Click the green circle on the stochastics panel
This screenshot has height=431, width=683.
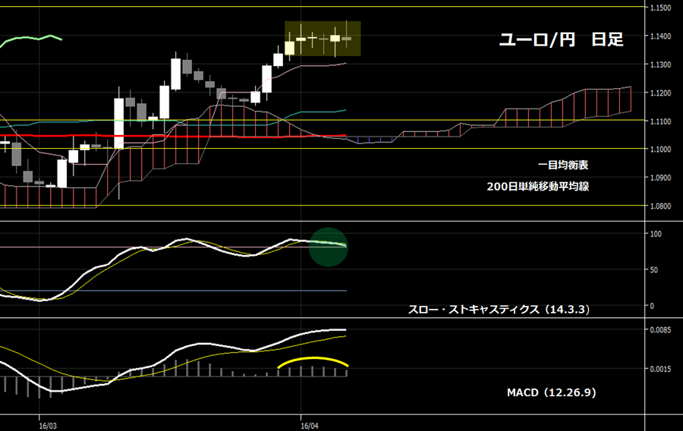point(329,247)
